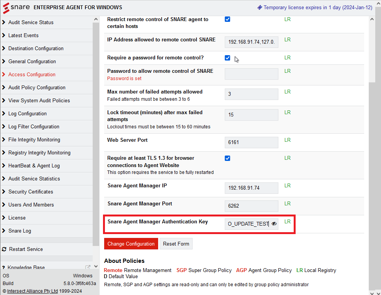The height and width of the screenshot is (295, 381).
Task: Open Latest Events page
Action: 23,36
